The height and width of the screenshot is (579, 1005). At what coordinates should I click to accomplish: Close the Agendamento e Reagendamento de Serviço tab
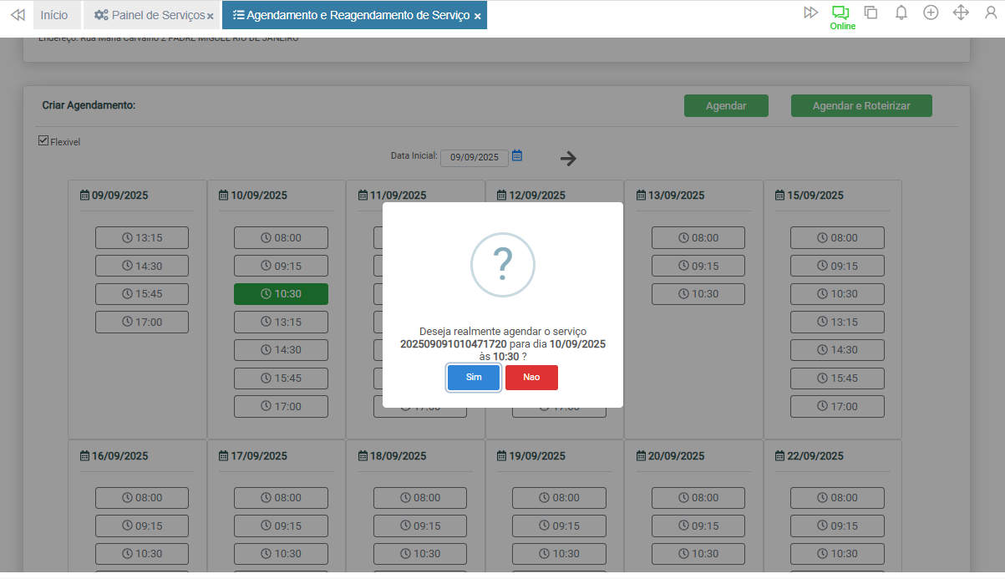pos(477,16)
